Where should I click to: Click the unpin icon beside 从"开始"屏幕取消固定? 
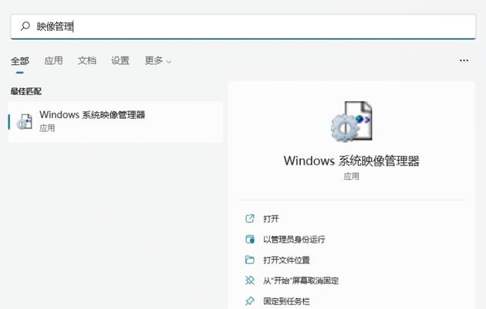click(250, 280)
